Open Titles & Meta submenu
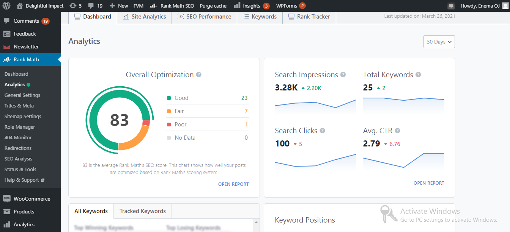 click(x=19, y=106)
